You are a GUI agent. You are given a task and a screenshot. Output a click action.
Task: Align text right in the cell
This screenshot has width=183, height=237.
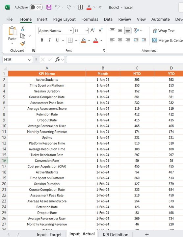pos(128,40)
